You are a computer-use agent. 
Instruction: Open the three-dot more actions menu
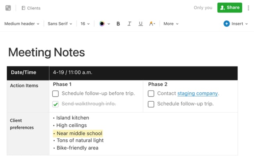pyautogui.click(x=248, y=8)
